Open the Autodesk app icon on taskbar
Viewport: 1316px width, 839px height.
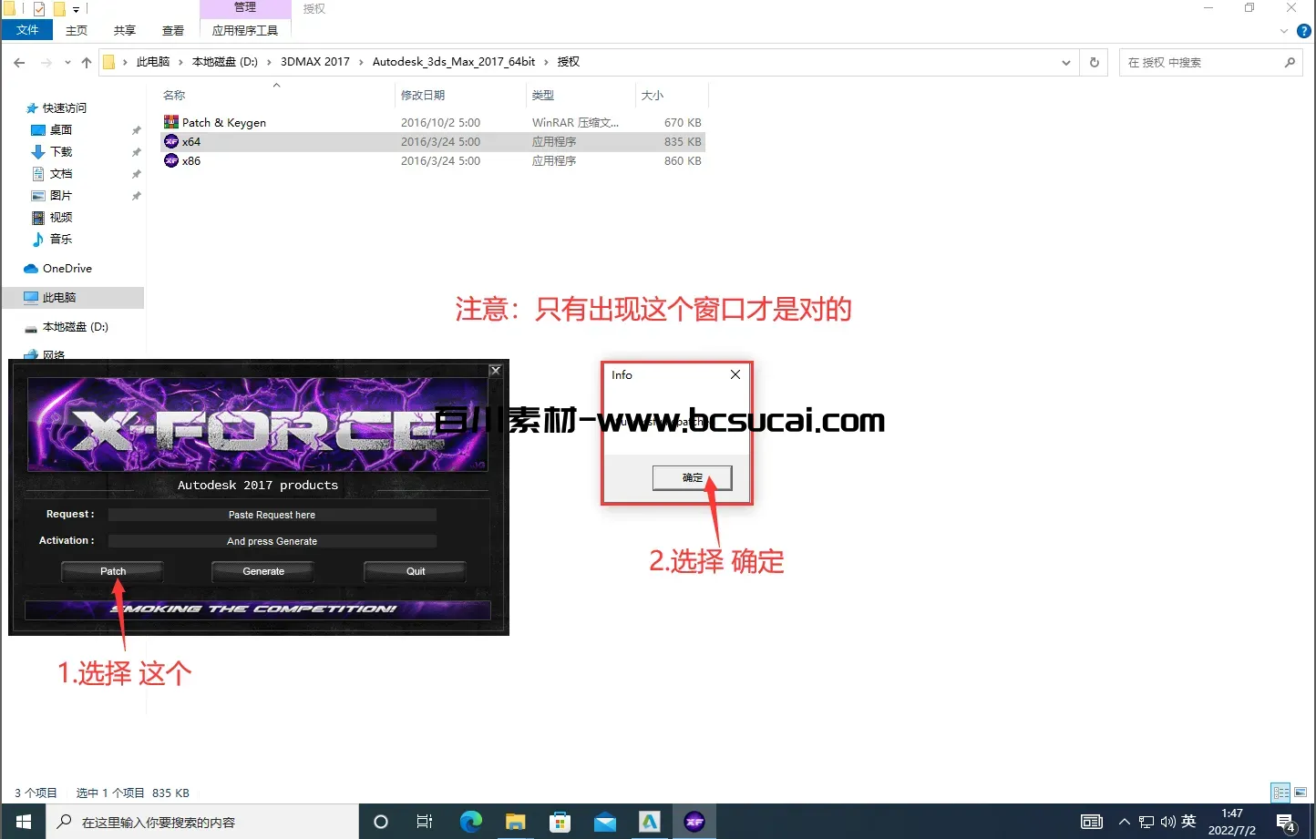[x=650, y=822]
